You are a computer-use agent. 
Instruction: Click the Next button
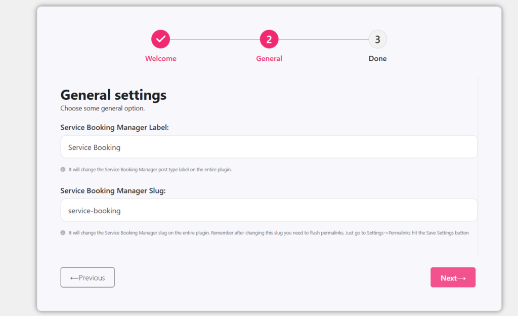(x=453, y=277)
